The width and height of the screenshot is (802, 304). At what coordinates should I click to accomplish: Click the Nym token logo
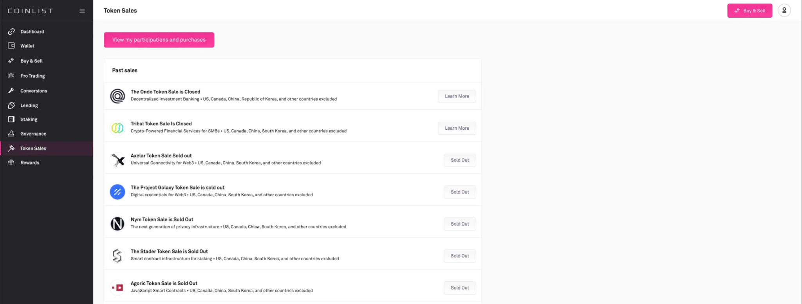point(117,224)
